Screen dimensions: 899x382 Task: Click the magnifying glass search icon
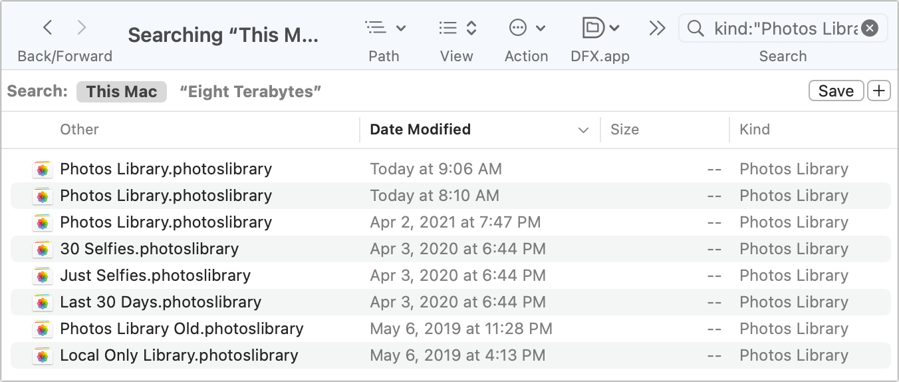696,29
